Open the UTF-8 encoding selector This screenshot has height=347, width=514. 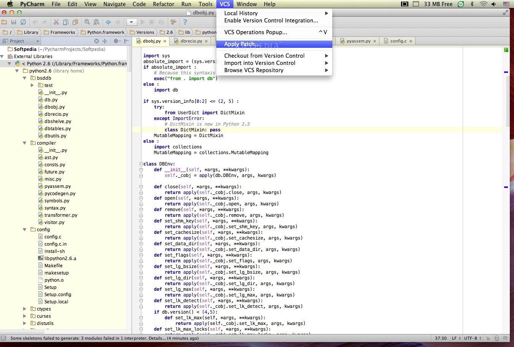[x=473, y=338]
